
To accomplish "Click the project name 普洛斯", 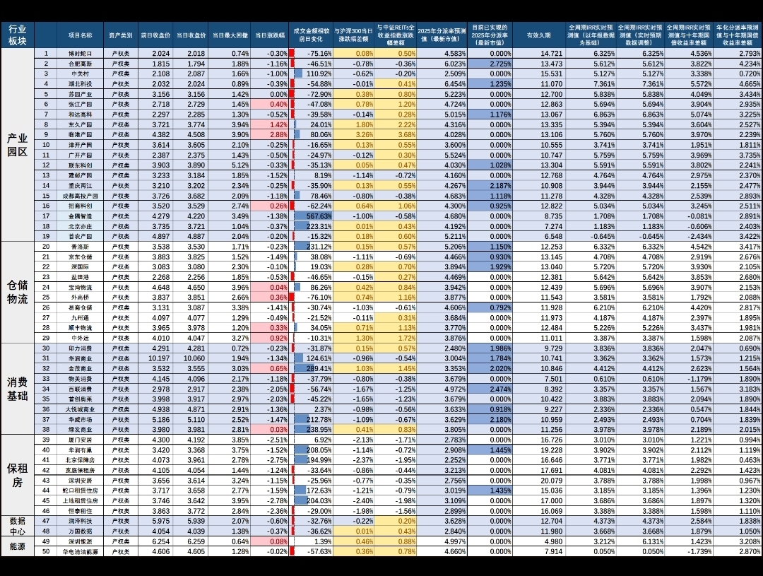I will click(x=81, y=247).
